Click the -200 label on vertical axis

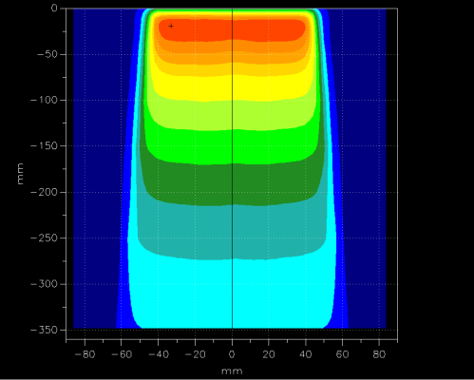coord(44,192)
